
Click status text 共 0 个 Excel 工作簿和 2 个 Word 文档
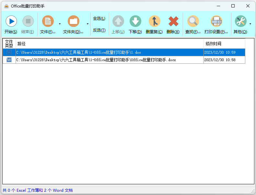click(38, 190)
